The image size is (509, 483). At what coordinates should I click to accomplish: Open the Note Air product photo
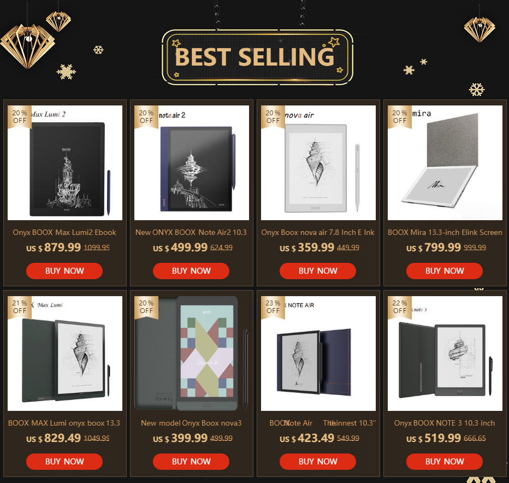[x=318, y=354]
